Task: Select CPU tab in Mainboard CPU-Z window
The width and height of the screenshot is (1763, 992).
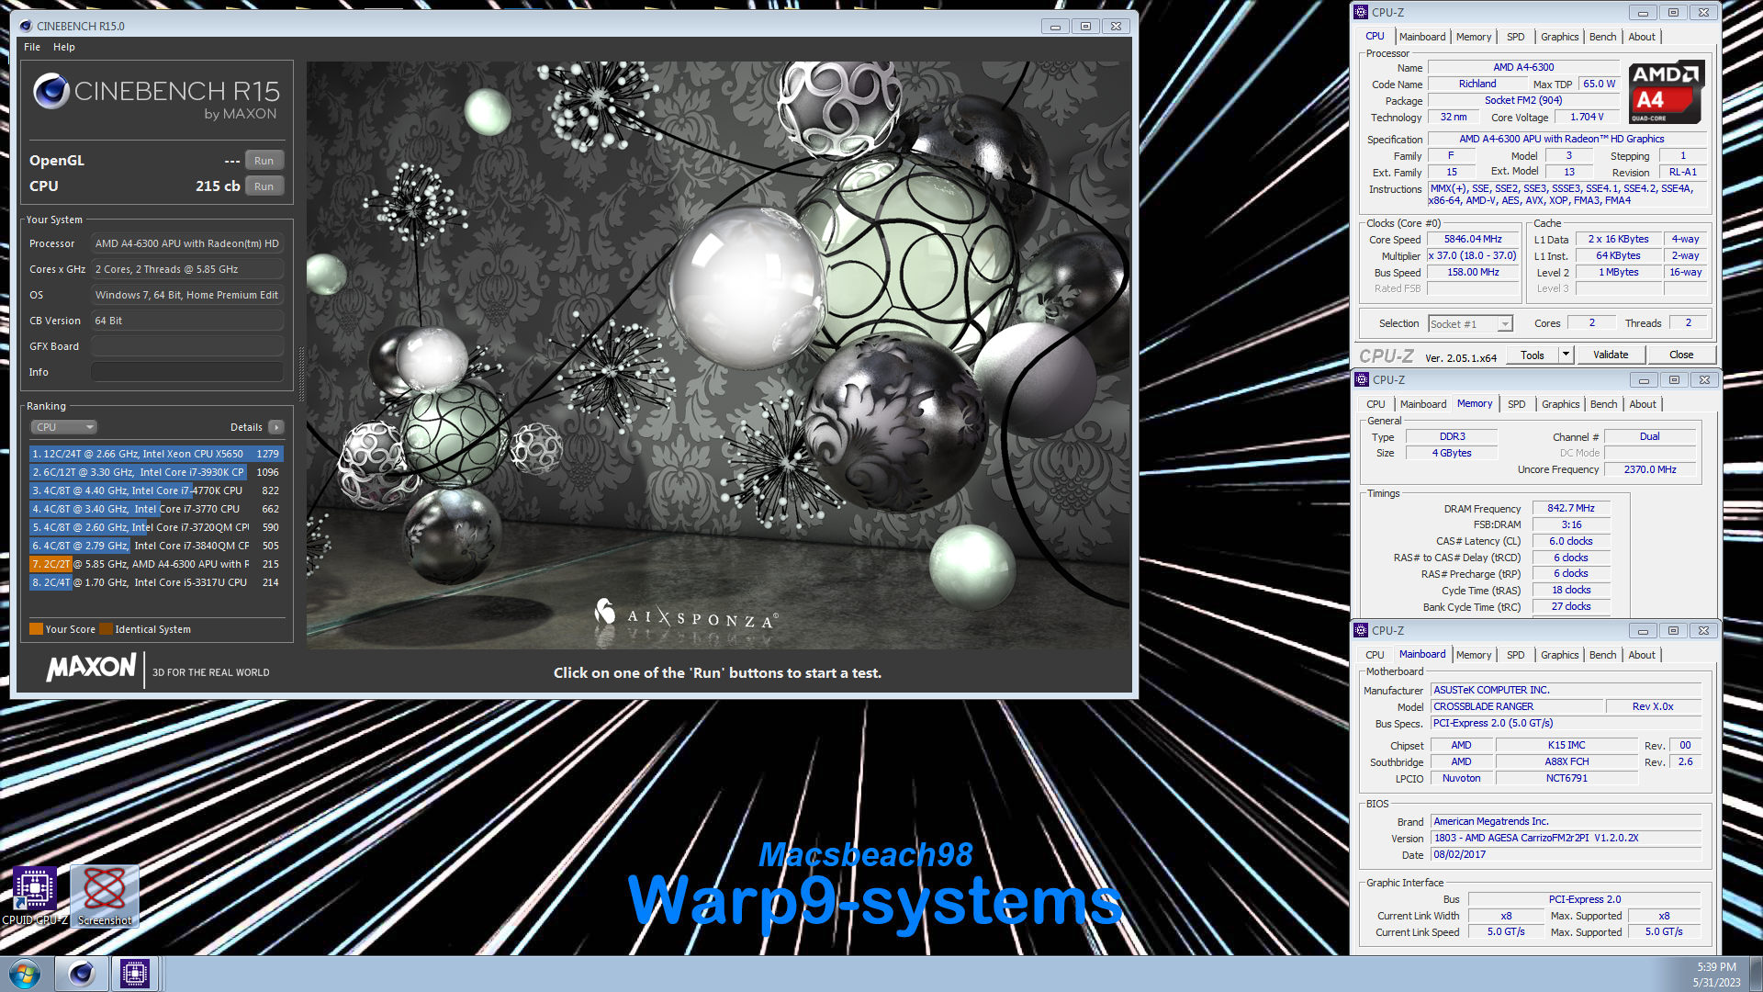Action: [x=1375, y=655]
